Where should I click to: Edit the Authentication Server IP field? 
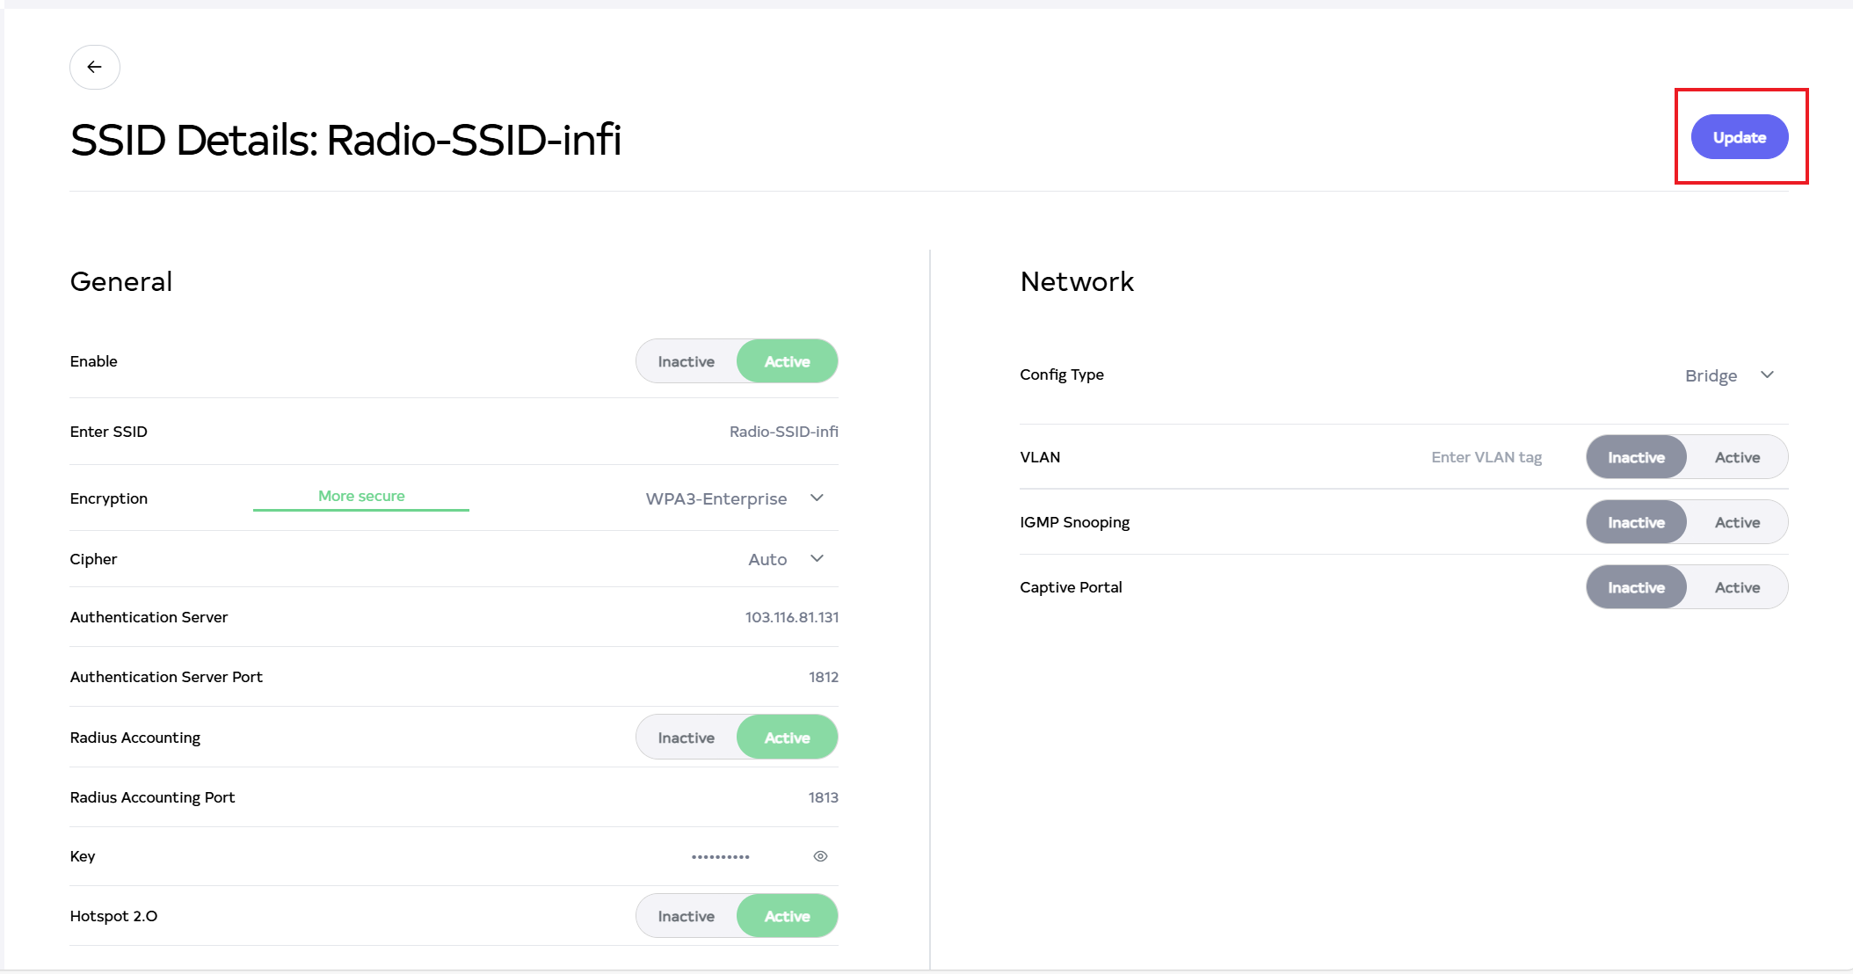coord(791,617)
